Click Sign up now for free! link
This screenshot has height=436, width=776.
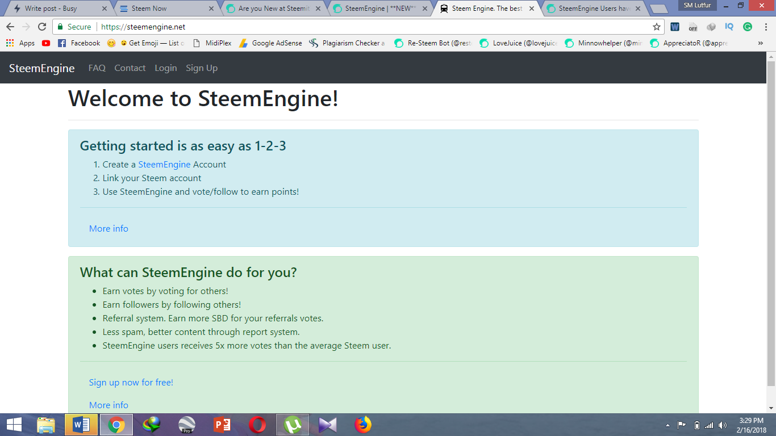(131, 383)
